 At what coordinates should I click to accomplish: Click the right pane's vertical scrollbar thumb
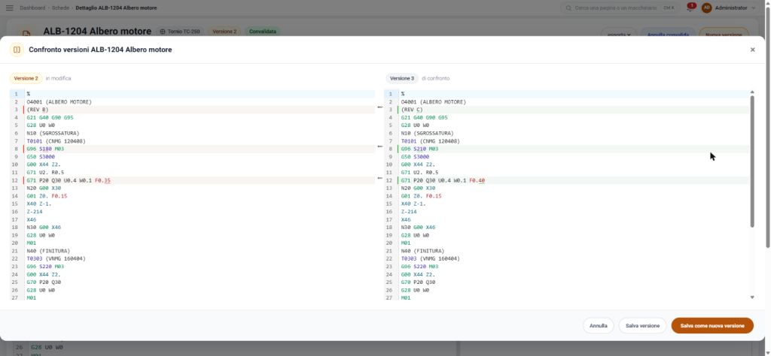pyautogui.click(x=752, y=161)
